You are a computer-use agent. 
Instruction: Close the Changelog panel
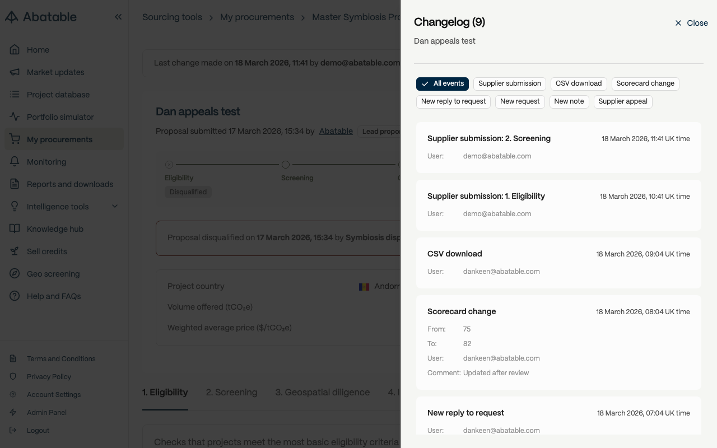tap(691, 23)
